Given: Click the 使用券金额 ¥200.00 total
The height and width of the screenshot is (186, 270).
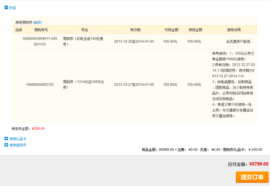Looking at the screenshot, I should 28,128.
